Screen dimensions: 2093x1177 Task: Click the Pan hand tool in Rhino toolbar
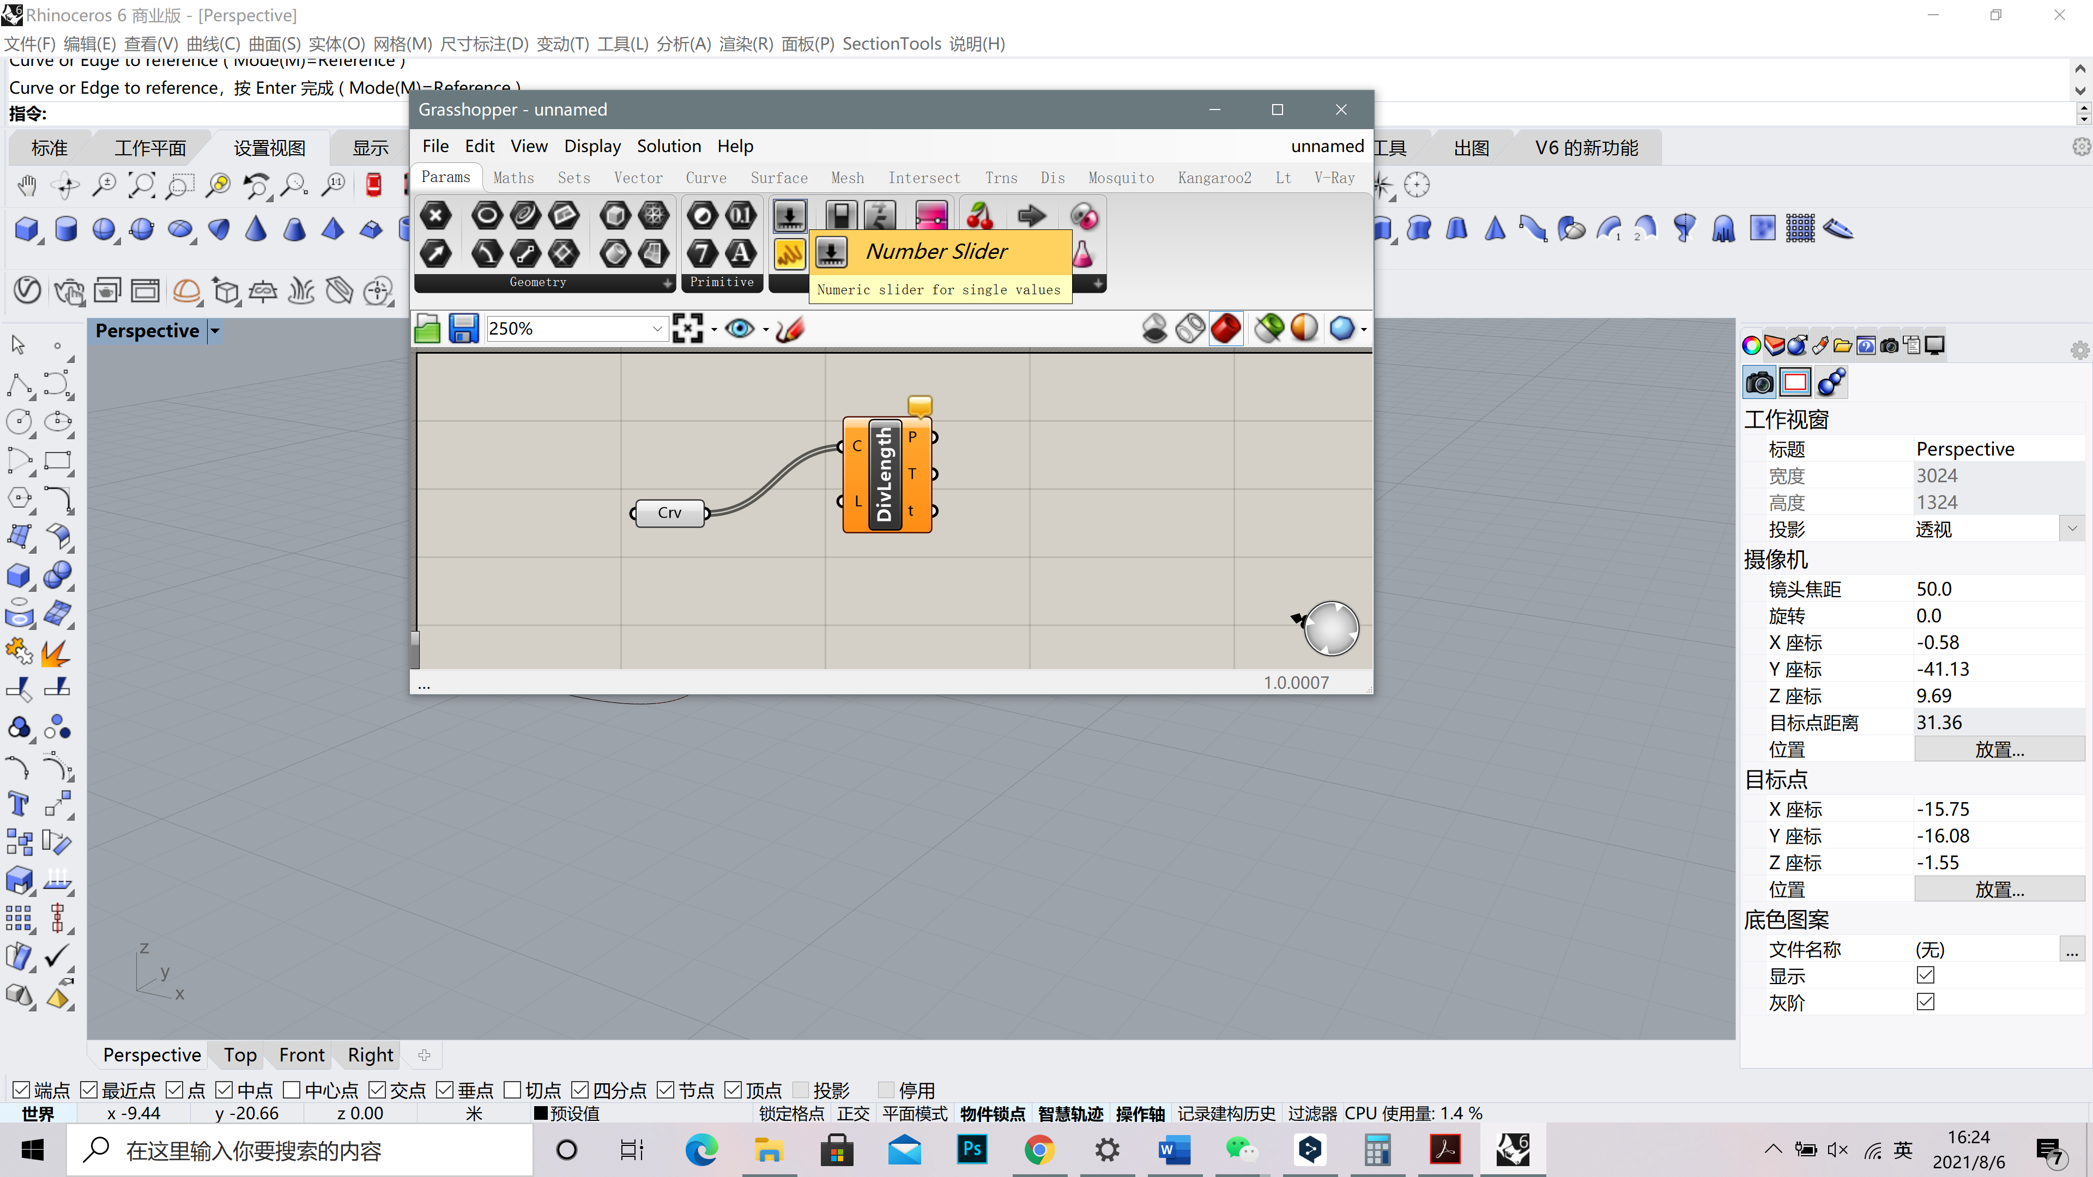(27, 185)
